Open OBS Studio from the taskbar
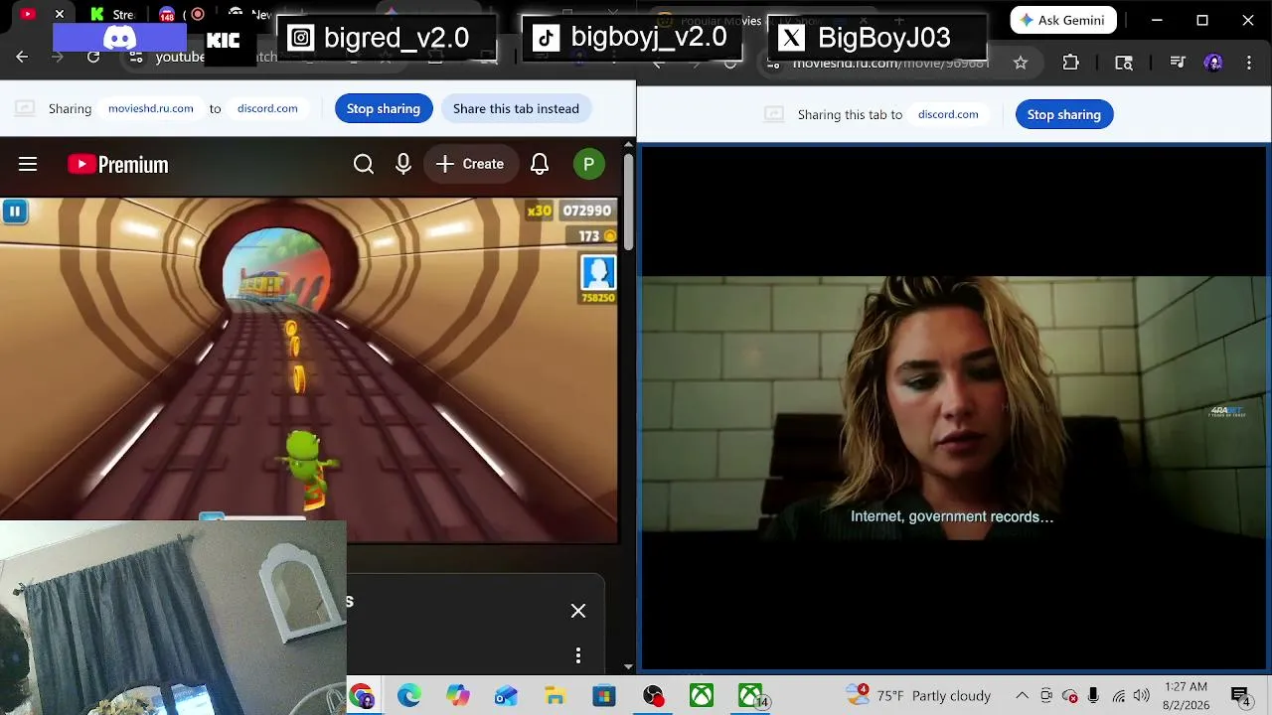1272x715 pixels. (653, 696)
